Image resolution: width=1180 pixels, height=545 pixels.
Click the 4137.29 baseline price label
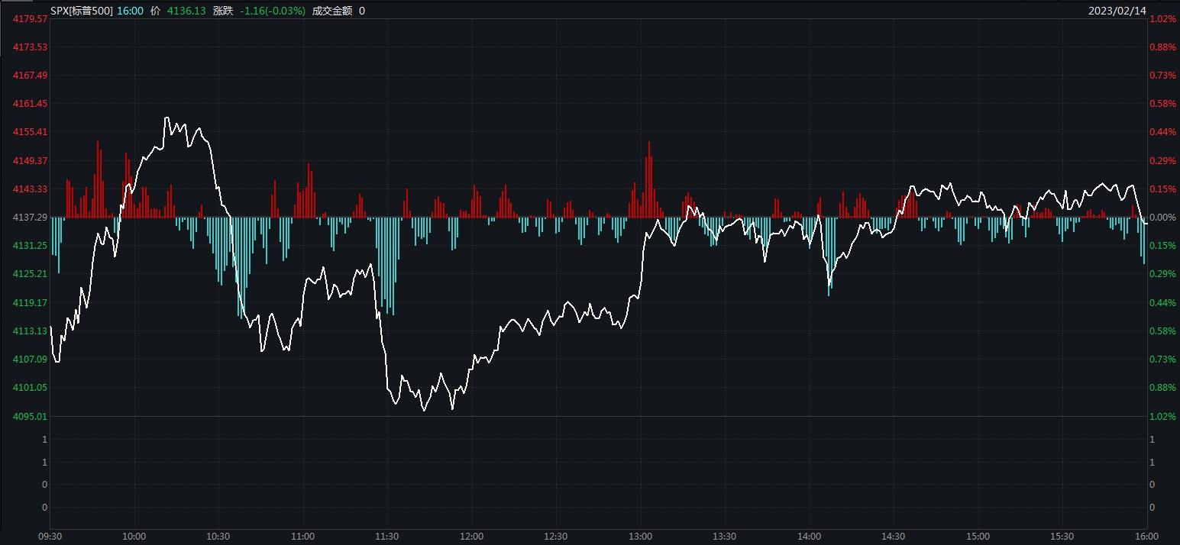pos(30,218)
